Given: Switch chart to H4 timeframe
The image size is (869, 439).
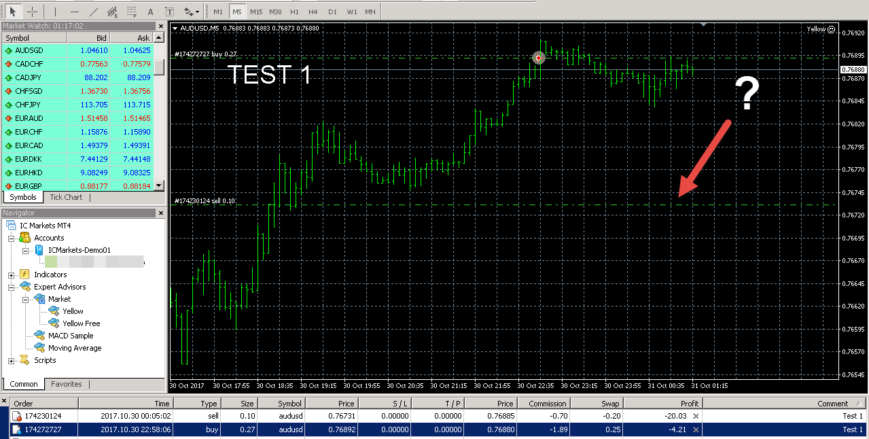Looking at the screenshot, I should coord(313,12).
